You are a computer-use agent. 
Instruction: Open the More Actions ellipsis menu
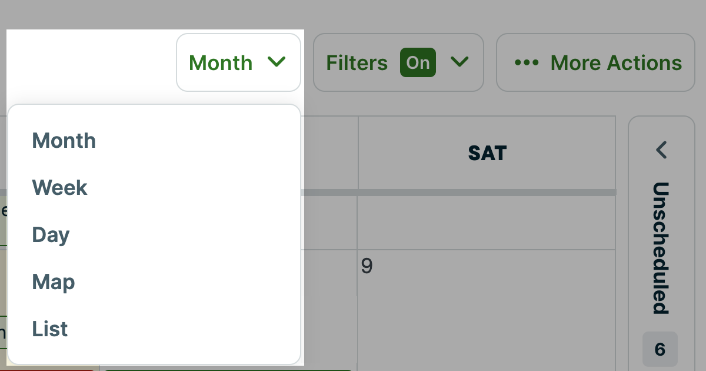595,62
